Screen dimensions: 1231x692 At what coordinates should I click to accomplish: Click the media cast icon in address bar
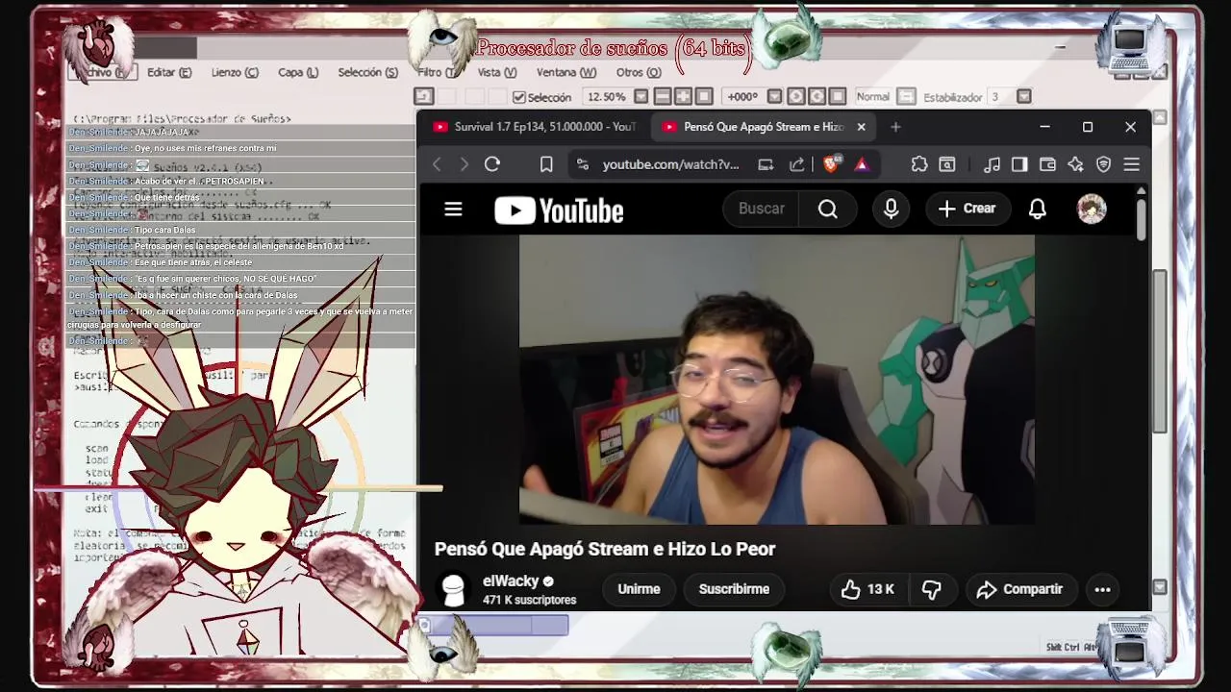[x=766, y=164]
